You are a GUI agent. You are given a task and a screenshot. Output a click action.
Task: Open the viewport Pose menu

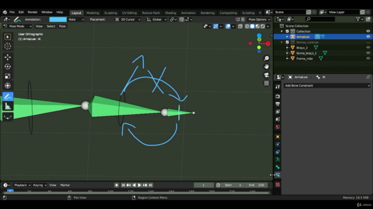tap(62, 26)
